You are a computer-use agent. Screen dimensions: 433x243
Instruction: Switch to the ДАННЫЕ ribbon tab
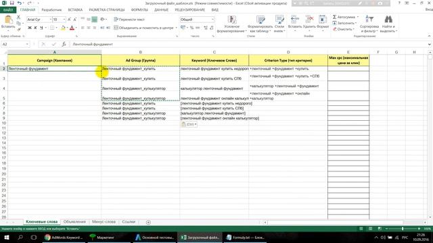click(161, 10)
